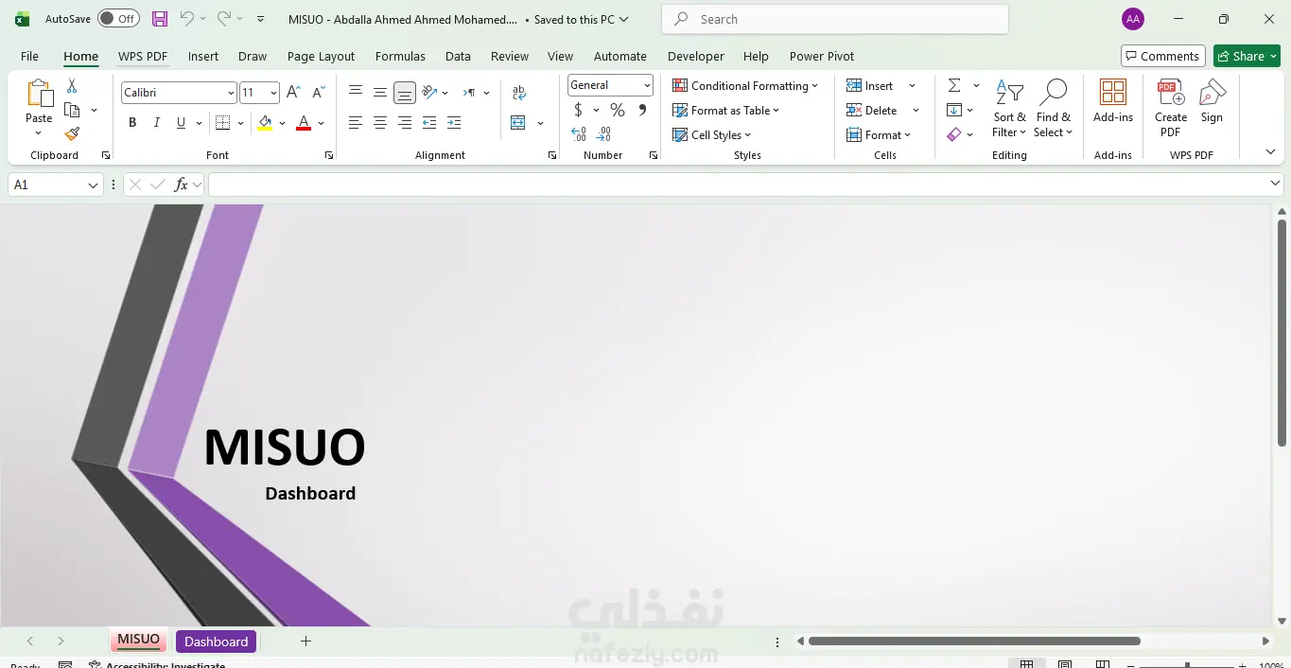Click Decrease Decimal icon
1291x668 pixels.
point(604,134)
